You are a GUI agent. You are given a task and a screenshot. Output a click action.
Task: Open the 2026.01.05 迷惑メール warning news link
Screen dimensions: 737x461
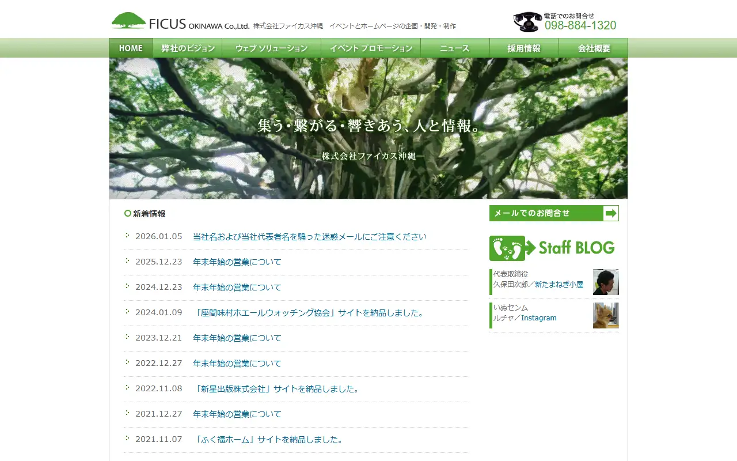coord(310,237)
